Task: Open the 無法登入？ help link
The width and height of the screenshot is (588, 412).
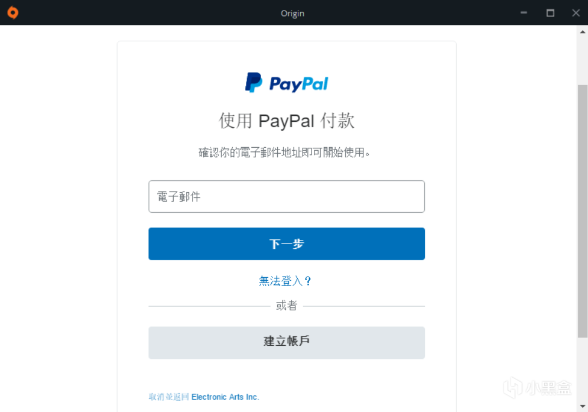Action: 285,281
